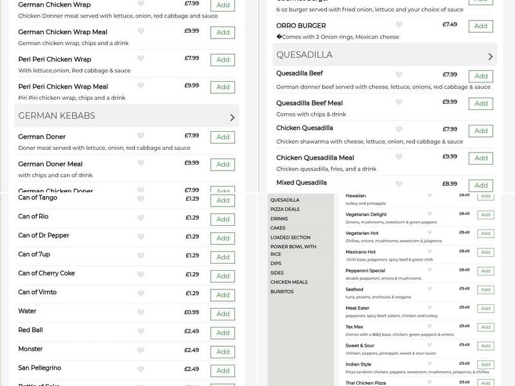The height and width of the screenshot is (386, 515).
Task: Add German Chicken Wrap Meal
Action: (223, 32)
